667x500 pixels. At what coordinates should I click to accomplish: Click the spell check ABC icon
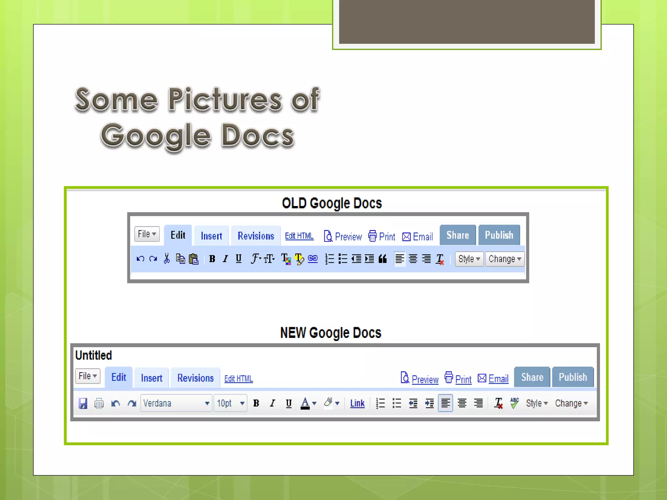[x=515, y=403]
